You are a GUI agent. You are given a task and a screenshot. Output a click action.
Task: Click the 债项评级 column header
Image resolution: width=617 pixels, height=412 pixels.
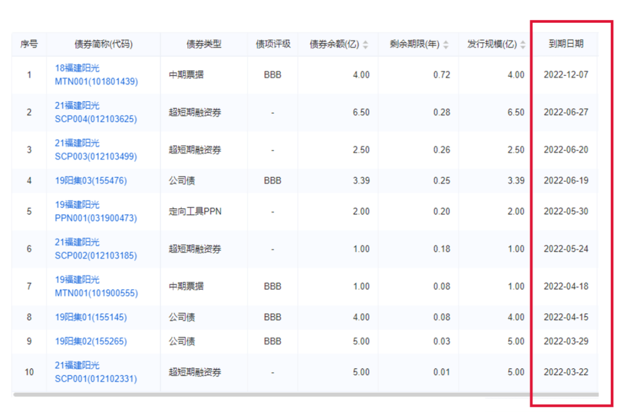272,43
